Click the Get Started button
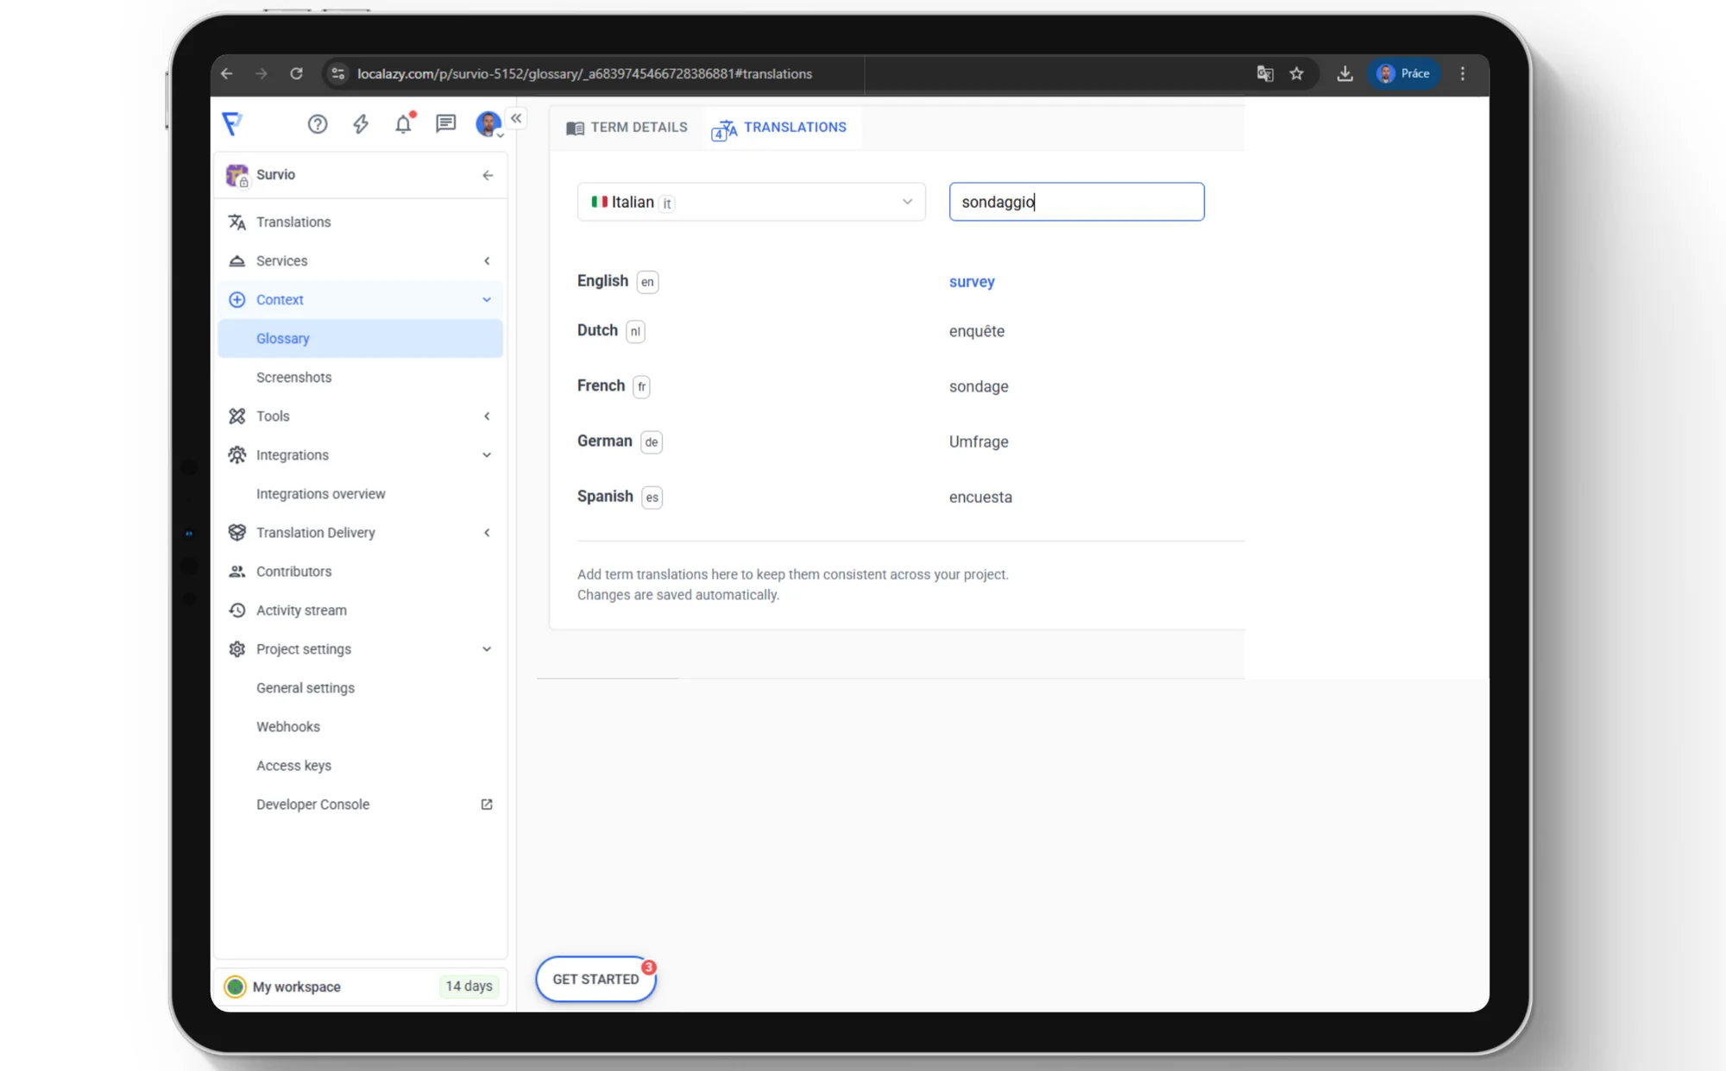The width and height of the screenshot is (1726, 1071). coord(595,979)
